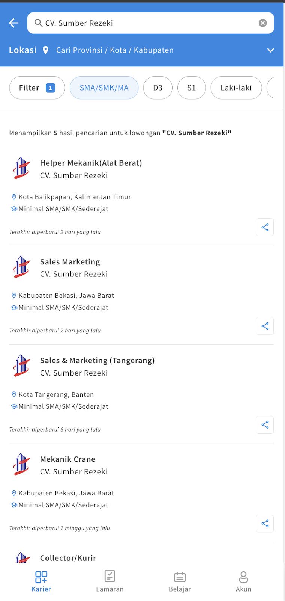Open Cari Provinsi / Kota / Kabupaten selector

click(115, 50)
